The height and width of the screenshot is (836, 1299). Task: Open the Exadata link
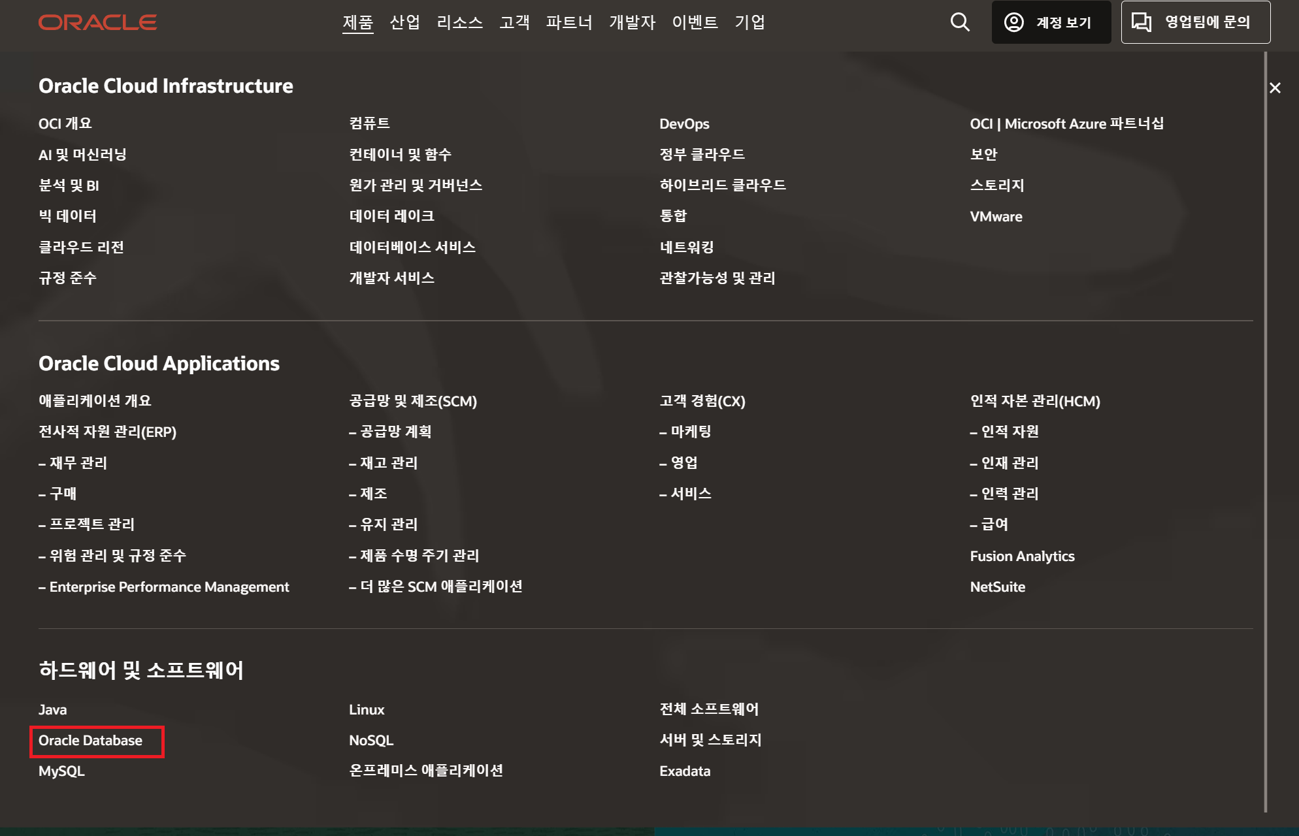[x=685, y=771]
